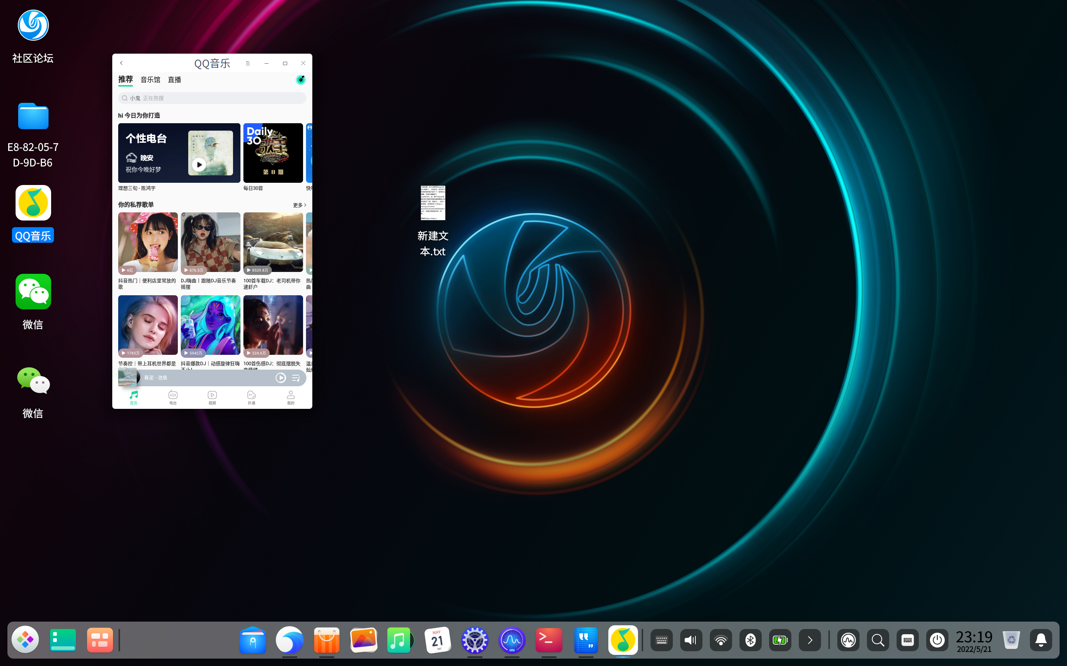Image resolution: width=1067 pixels, height=666 pixels.
Task: Play the 个性电台 radio card
Action: (x=199, y=165)
